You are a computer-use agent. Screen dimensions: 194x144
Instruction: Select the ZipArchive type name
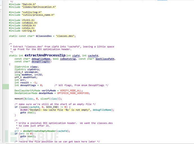(22, 67)
